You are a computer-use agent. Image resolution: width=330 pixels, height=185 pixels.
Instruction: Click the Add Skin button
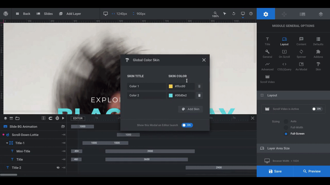click(191, 109)
